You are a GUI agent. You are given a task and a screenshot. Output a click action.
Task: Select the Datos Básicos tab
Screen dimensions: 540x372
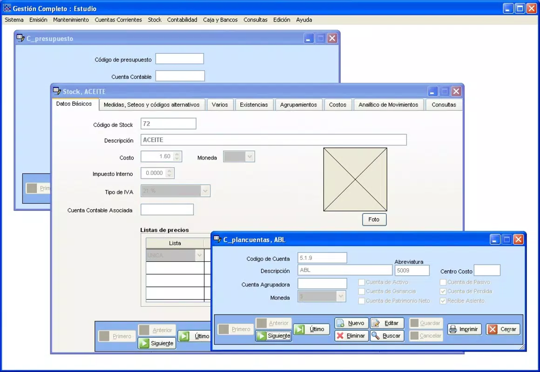pyautogui.click(x=74, y=104)
